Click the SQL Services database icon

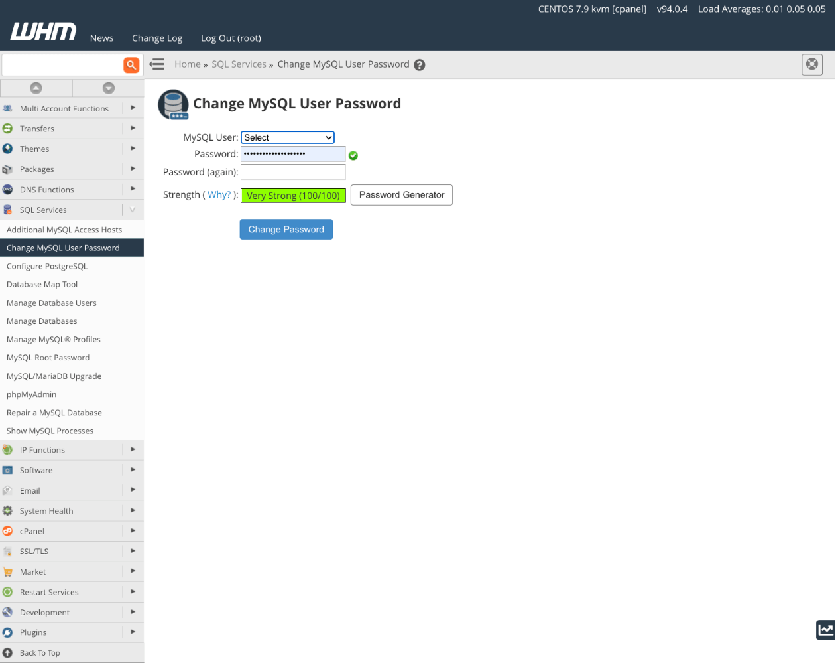tap(7, 209)
